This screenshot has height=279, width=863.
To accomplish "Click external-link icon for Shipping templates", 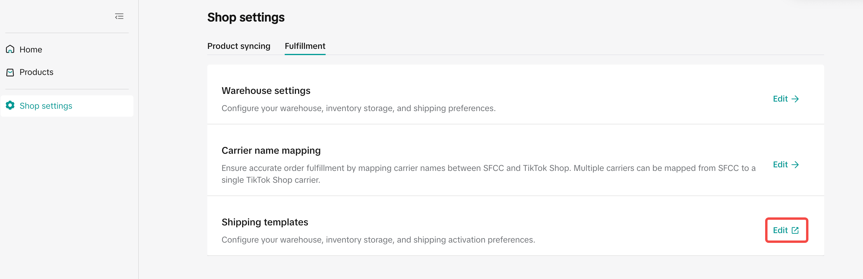I will 795,230.
